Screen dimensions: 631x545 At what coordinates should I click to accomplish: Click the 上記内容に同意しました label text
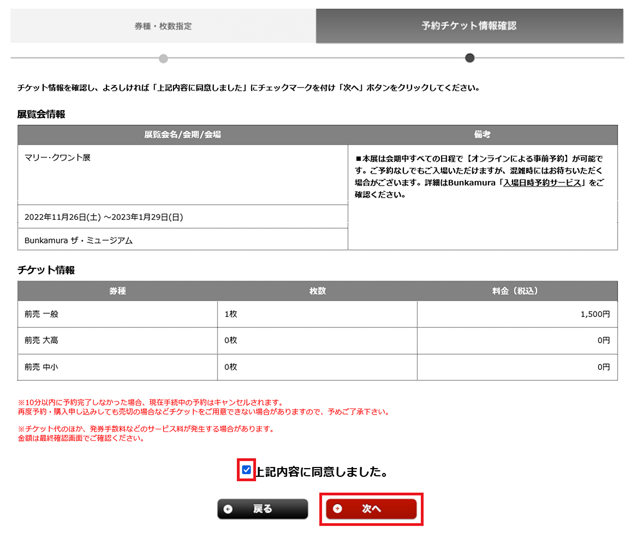point(322,472)
